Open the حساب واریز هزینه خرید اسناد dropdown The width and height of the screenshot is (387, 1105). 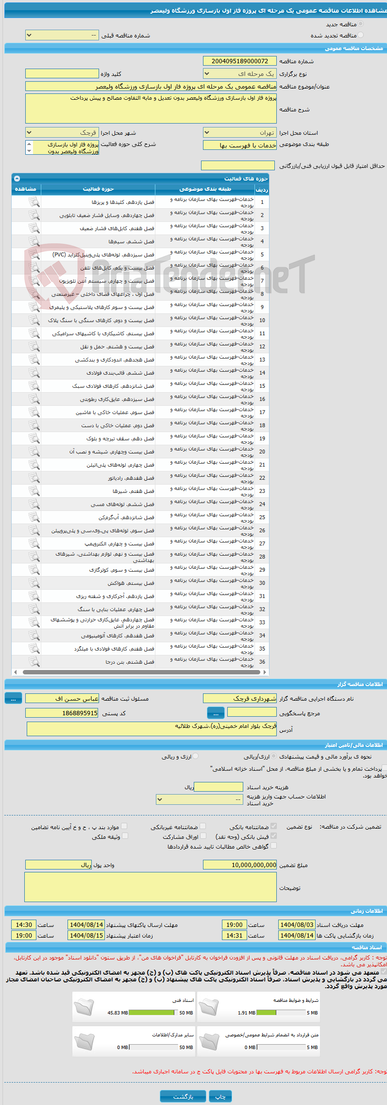pyautogui.click(x=200, y=799)
